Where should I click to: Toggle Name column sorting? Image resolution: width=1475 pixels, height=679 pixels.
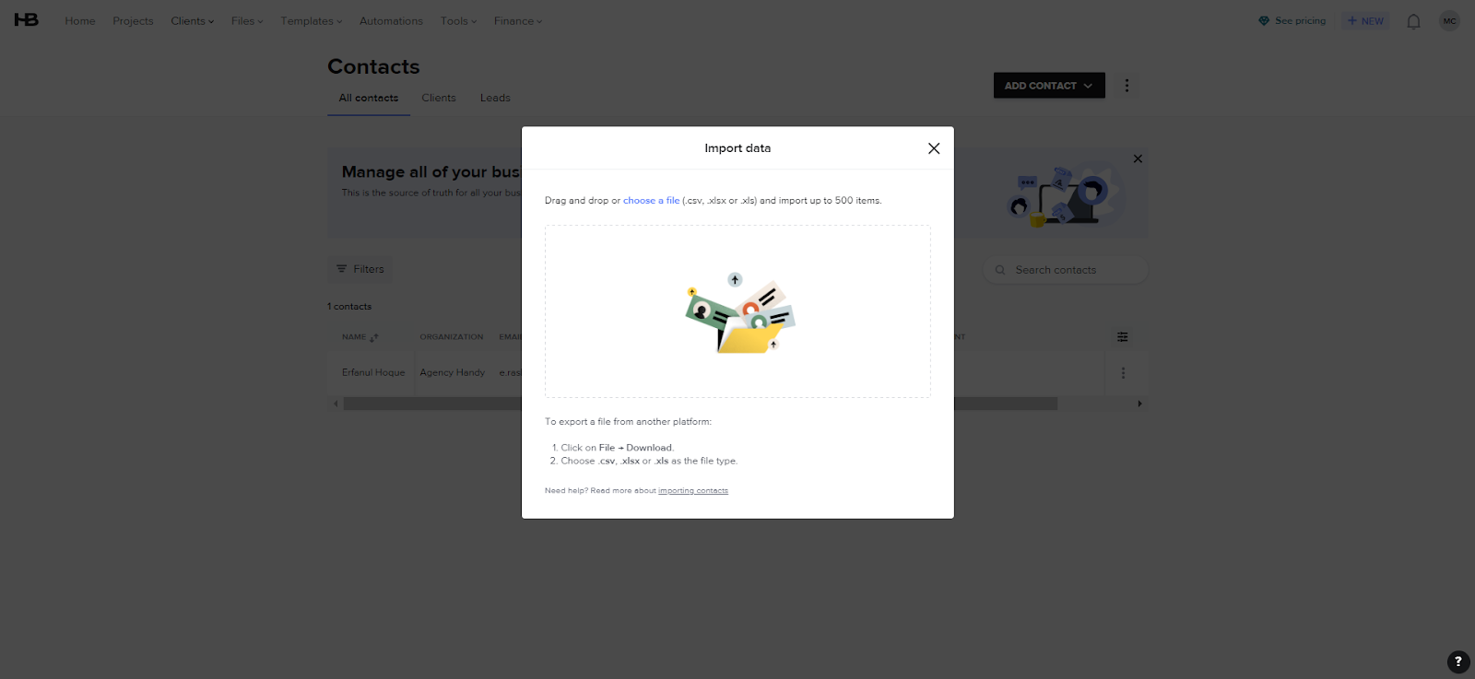pyautogui.click(x=372, y=337)
